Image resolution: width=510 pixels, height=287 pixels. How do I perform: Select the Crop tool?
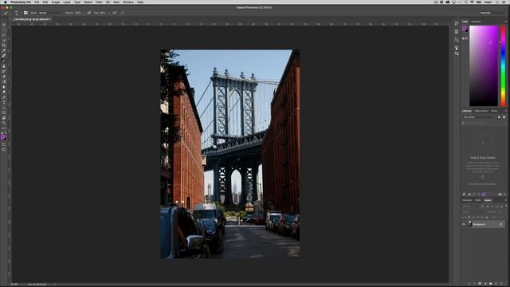4,45
